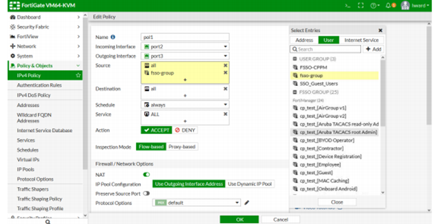Viewport: 447px width, 224px height.
Task: Open the hward user account menu
Action: [415, 5]
